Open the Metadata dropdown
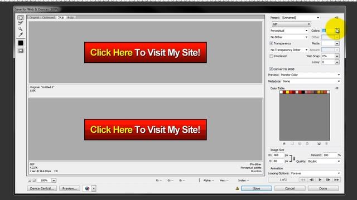Screen dimensions: 357x200 [311, 81]
